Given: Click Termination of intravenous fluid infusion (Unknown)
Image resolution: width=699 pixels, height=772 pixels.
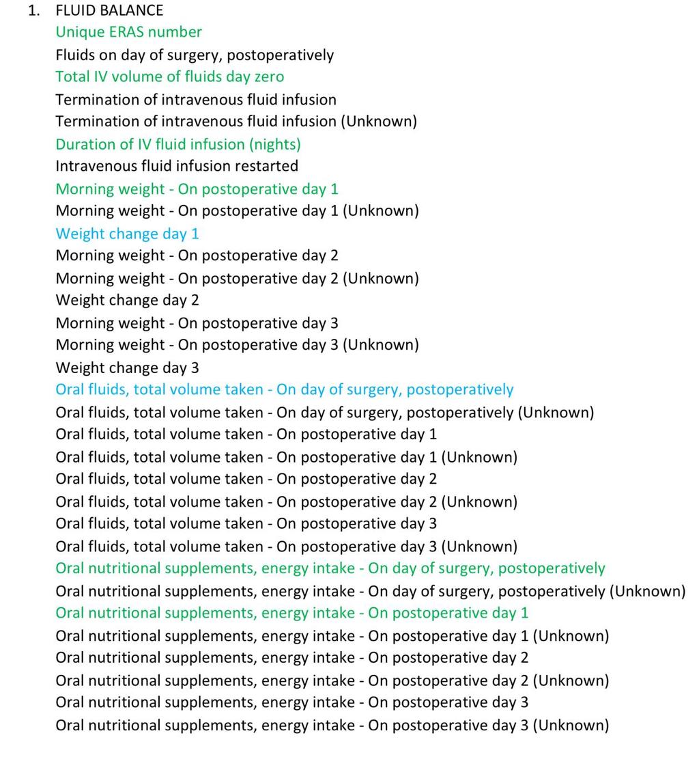Looking at the screenshot, I should click(236, 122).
